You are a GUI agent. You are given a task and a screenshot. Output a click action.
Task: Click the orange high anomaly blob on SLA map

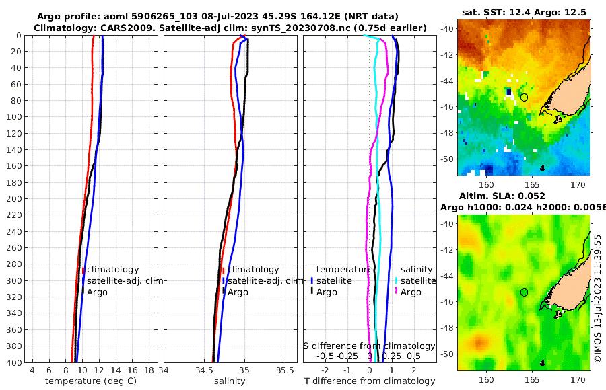click(x=479, y=342)
